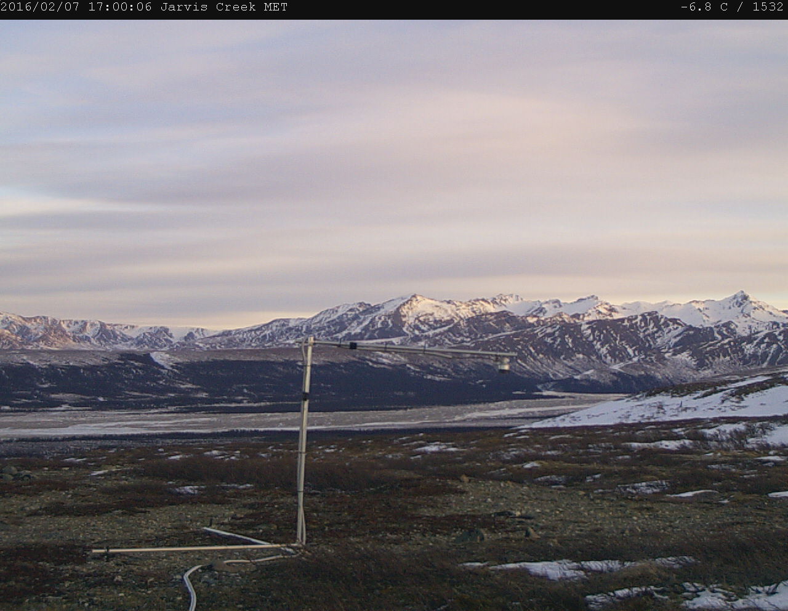Click the date 2016/02/07 in the overlay
788x611 pixels.
(41, 7)
